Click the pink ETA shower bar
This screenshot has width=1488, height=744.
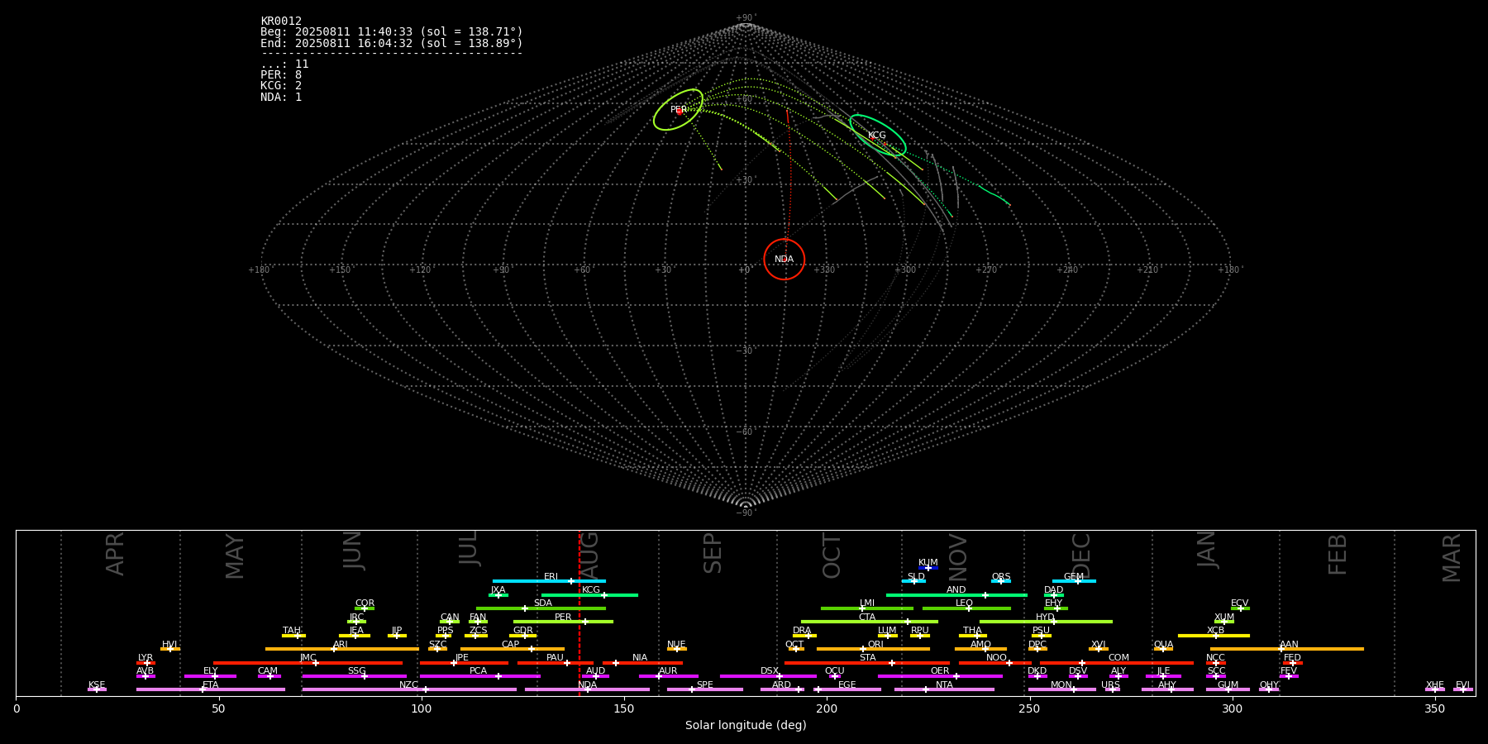point(211,689)
